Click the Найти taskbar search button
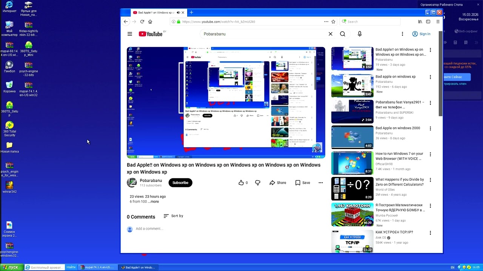Screen dimensions: 483x271 click(x=71, y=267)
